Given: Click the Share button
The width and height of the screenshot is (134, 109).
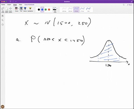Looking at the screenshot, I should pos(130,5).
